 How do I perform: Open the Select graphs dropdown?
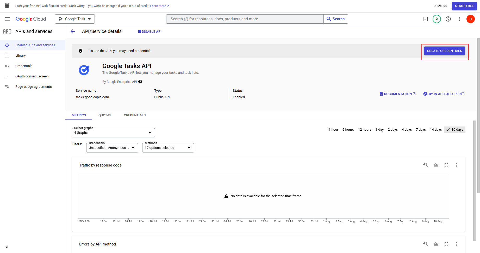click(113, 133)
